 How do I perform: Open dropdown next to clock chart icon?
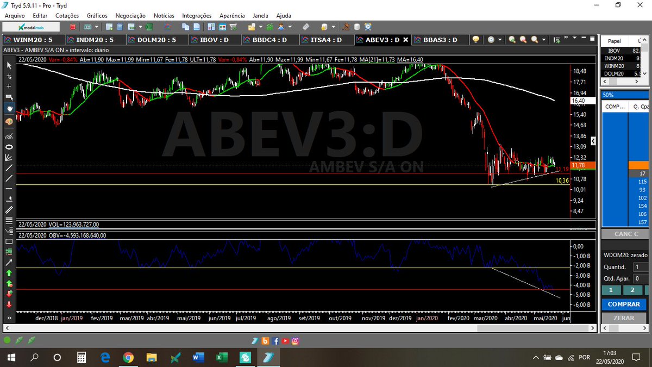[500, 40]
